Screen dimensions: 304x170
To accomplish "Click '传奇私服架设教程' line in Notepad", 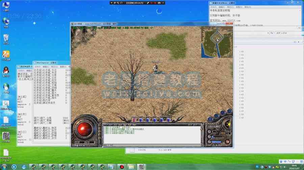I will click(220, 10).
